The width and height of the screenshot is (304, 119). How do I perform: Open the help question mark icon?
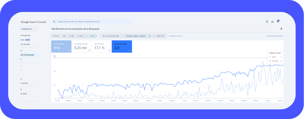(x=267, y=22)
